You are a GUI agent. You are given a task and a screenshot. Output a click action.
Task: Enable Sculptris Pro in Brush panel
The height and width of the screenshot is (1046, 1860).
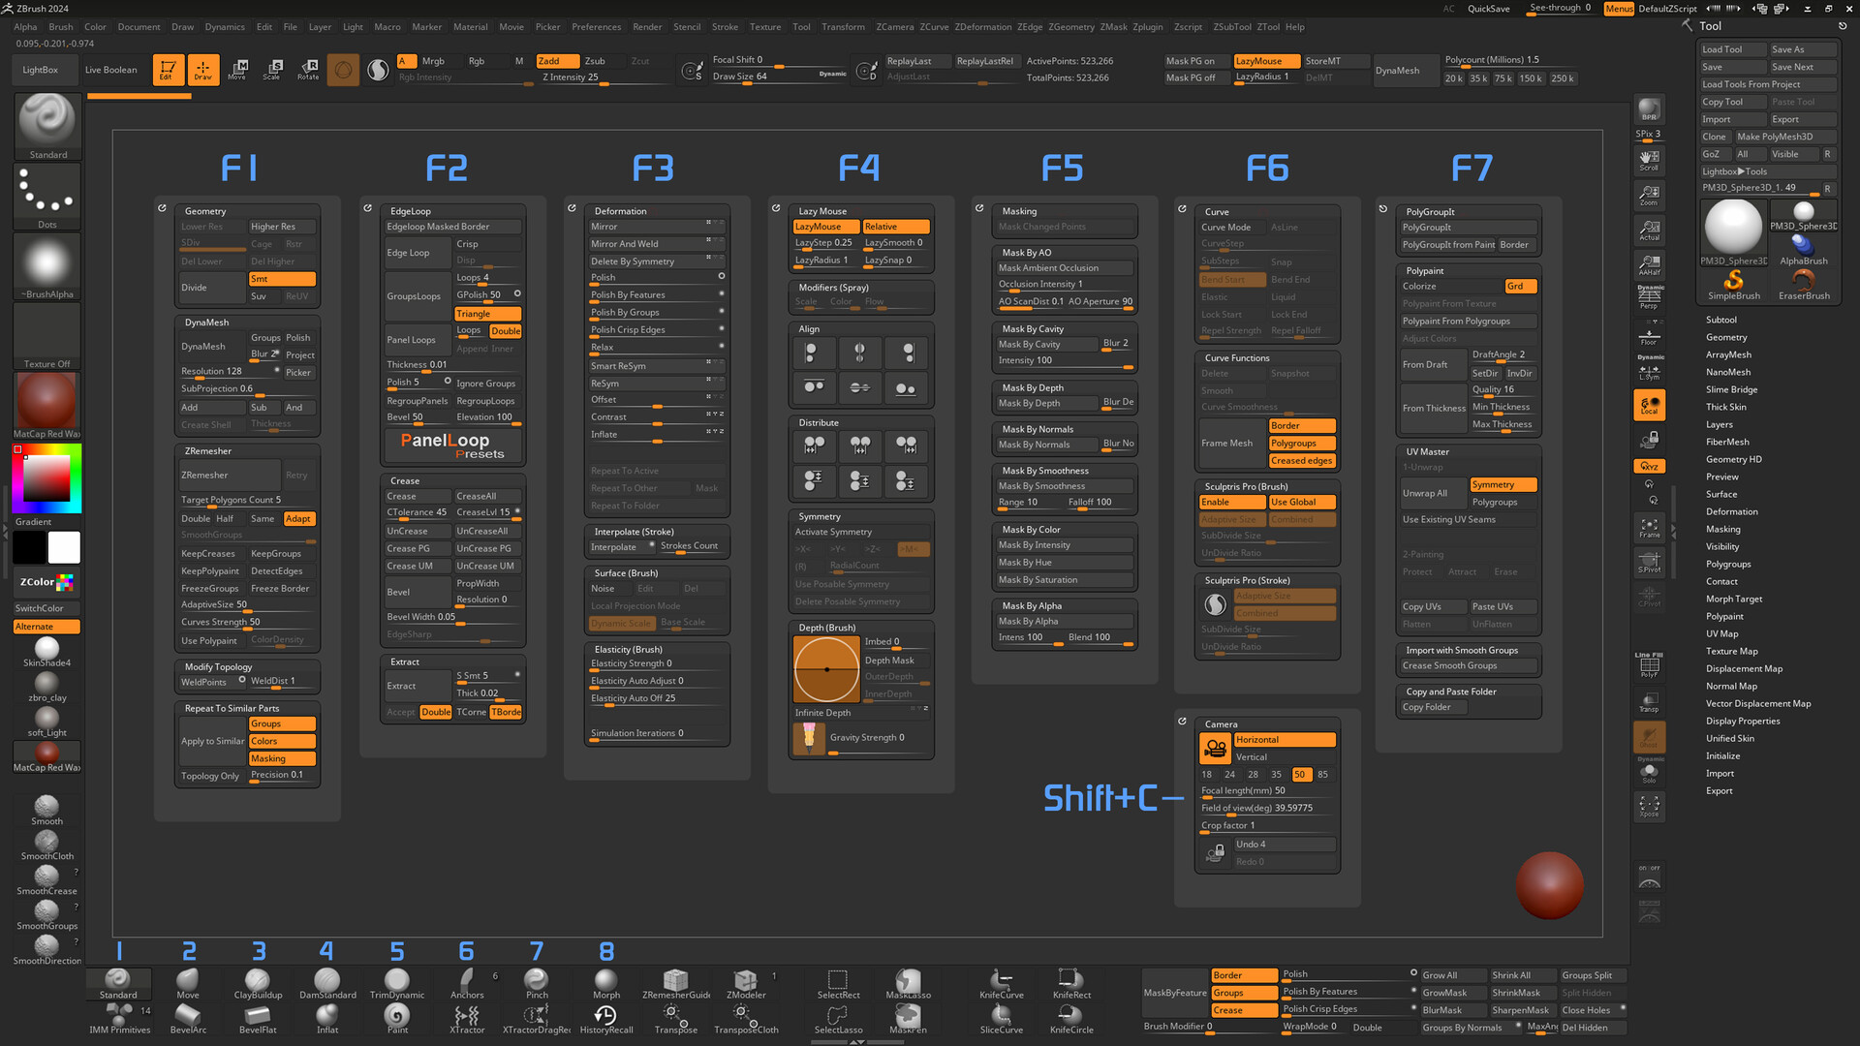click(x=1230, y=502)
